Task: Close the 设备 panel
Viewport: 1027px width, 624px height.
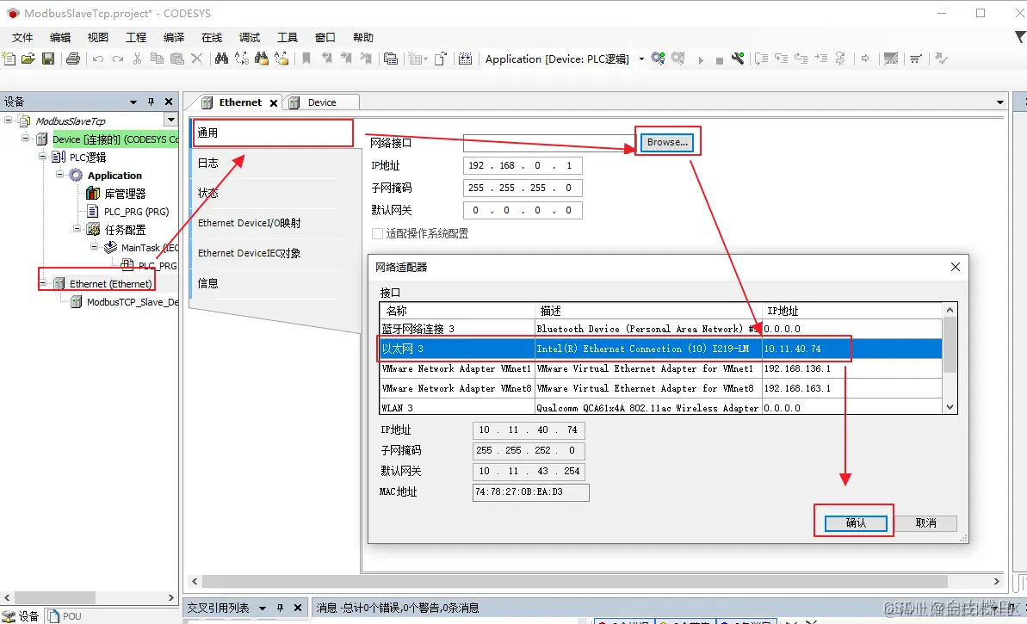Action: [x=169, y=102]
